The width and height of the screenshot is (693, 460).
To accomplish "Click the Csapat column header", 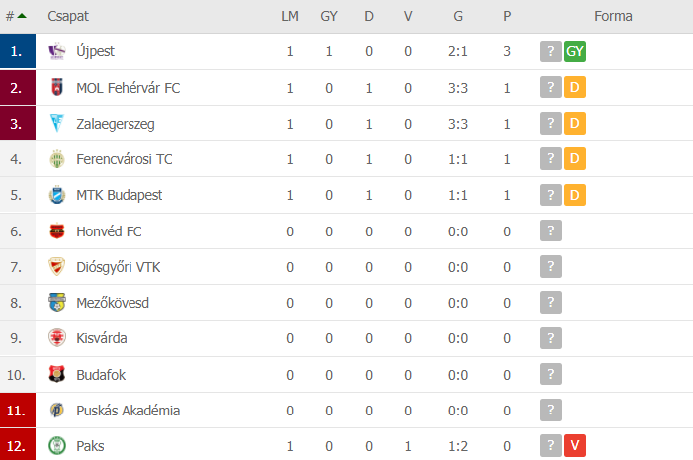I will point(68,17).
